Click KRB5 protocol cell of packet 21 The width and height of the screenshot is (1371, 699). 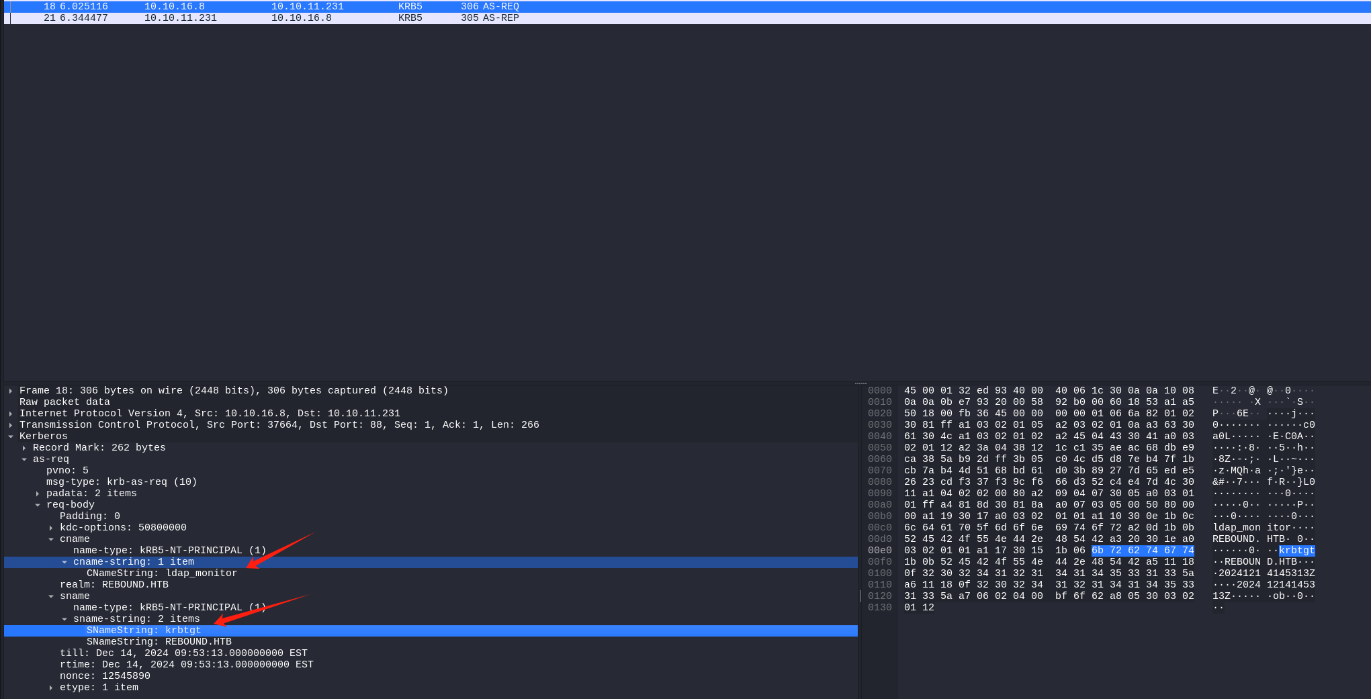pyautogui.click(x=410, y=17)
